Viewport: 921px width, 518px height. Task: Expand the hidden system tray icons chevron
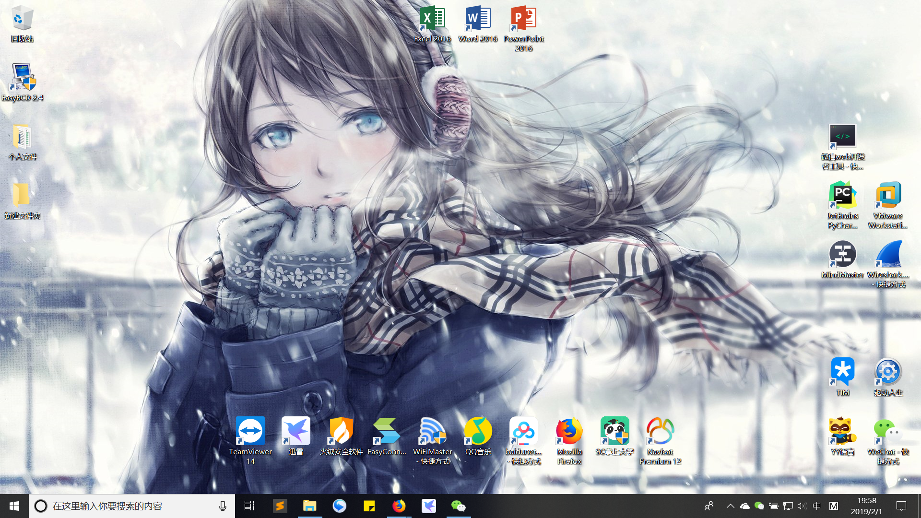730,506
